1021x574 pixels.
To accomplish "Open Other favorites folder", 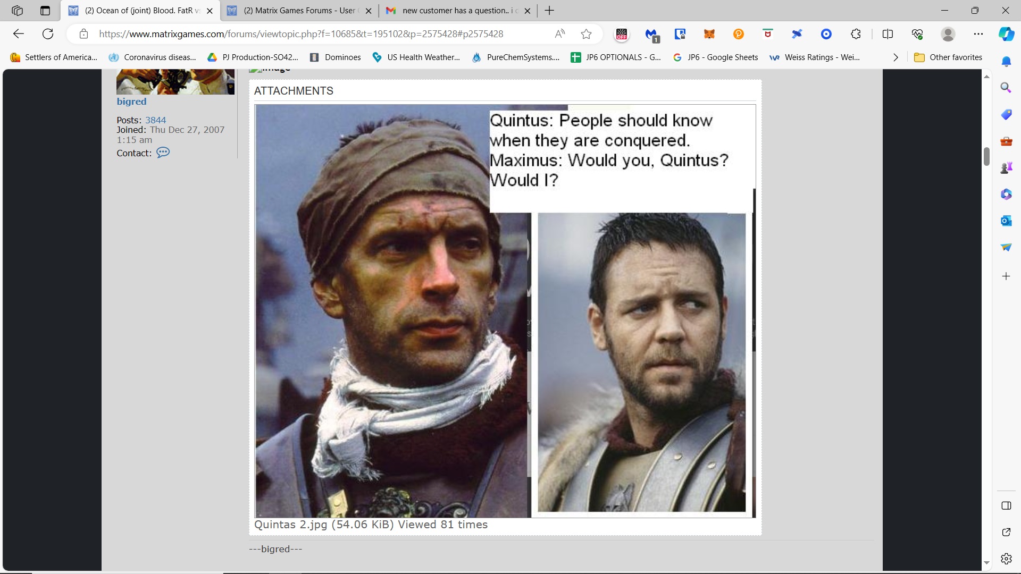I will (948, 57).
